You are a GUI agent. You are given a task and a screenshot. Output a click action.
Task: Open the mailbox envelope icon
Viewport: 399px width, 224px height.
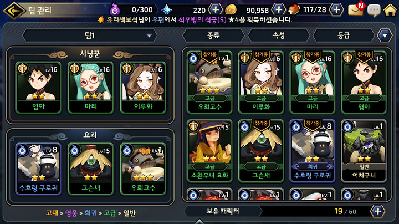[x=356, y=9]
